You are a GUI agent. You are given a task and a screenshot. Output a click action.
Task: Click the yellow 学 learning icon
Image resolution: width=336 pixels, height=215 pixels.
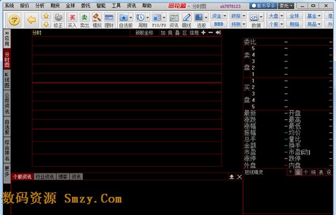click(14, 20)
